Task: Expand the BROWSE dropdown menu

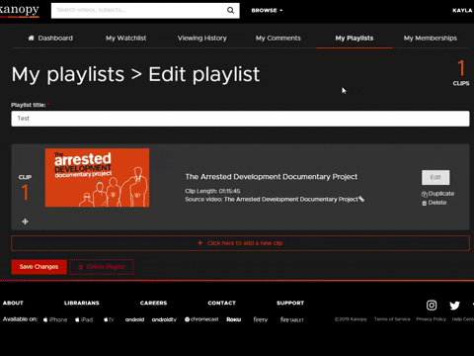Action: [267, 10]
